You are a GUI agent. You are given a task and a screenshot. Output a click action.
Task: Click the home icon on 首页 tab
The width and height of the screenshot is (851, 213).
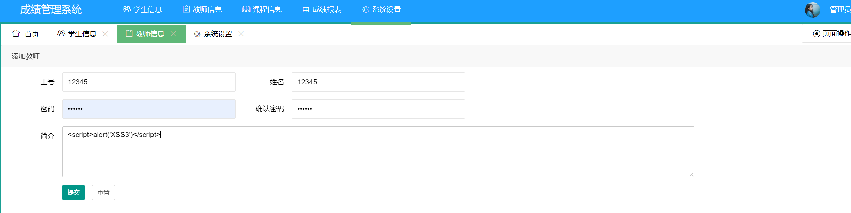point(16,33)
